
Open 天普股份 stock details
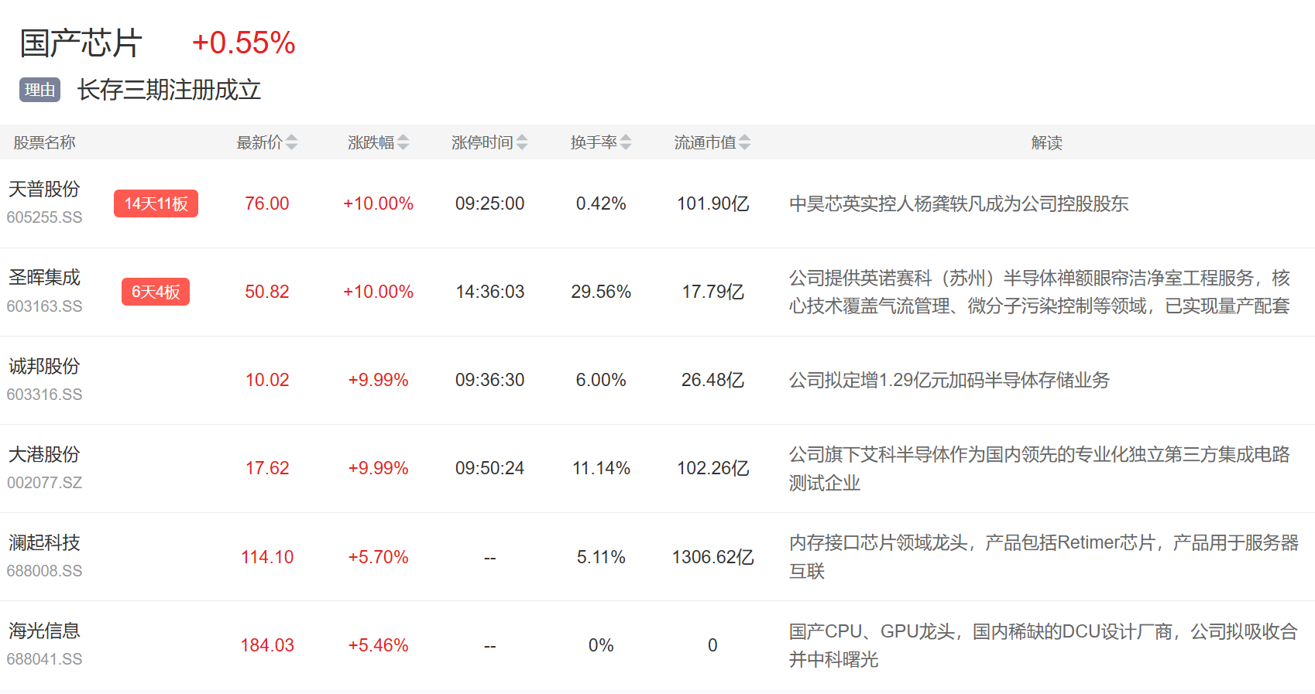pyautogui.click(x=44, y=189)
